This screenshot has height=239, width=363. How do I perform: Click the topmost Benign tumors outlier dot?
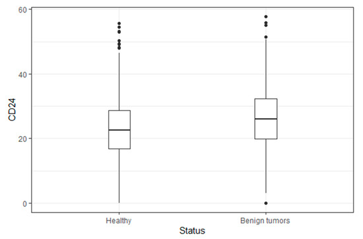(x=266, y=17)
